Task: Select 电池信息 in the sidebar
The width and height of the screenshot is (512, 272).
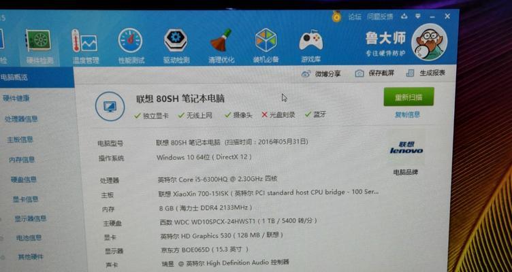Action: coord(29,238)
